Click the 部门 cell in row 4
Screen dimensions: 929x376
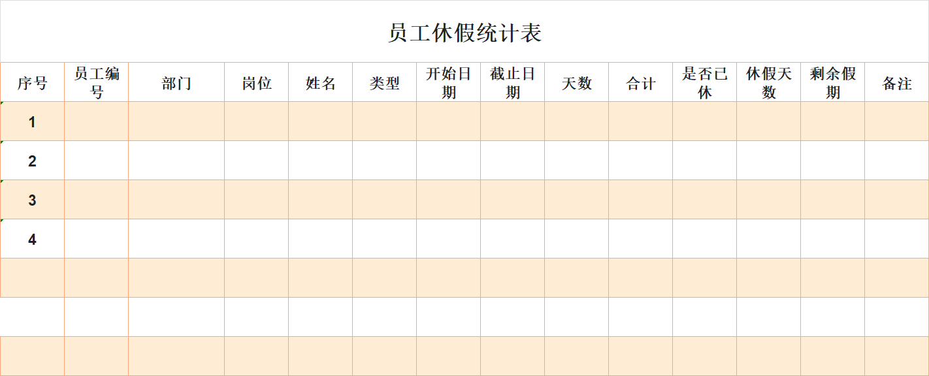click(x=176, y=239)
